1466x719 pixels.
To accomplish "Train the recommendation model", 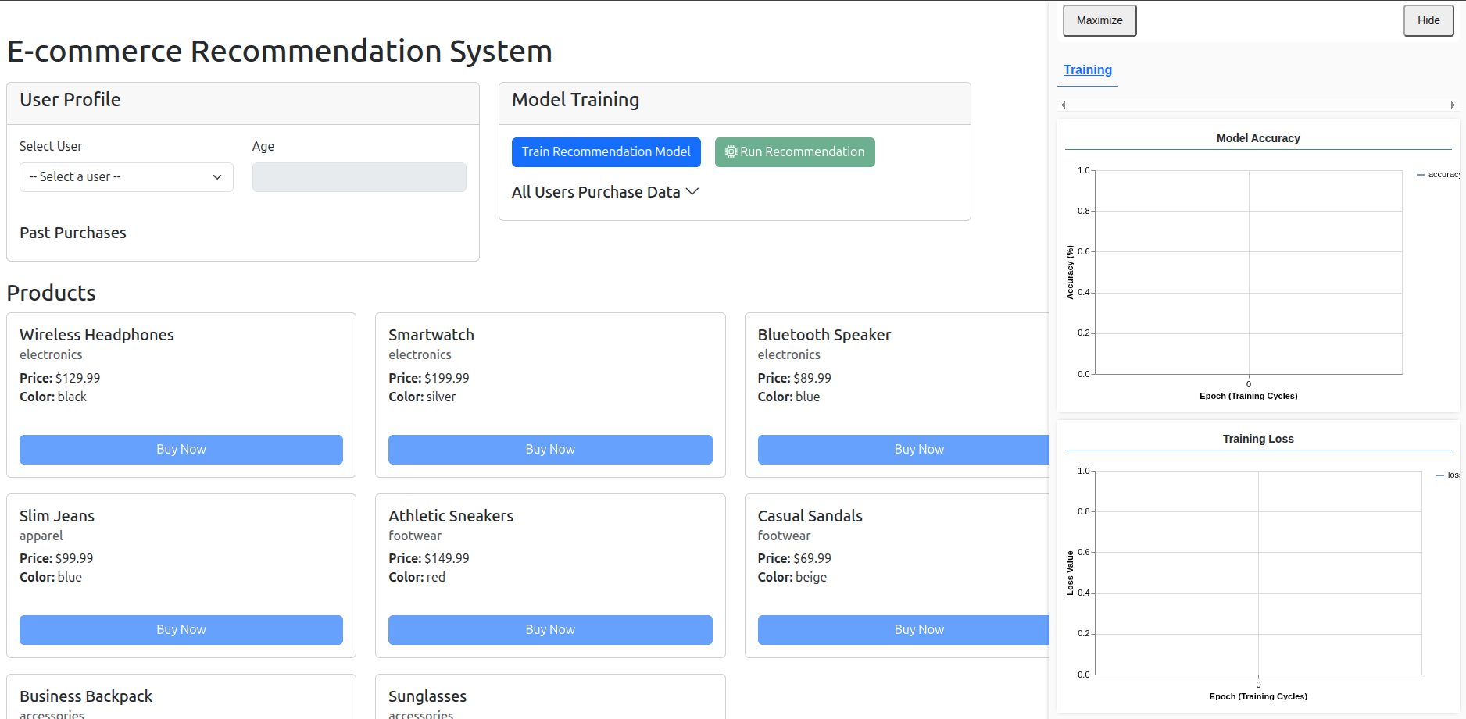I will [606, 152].
